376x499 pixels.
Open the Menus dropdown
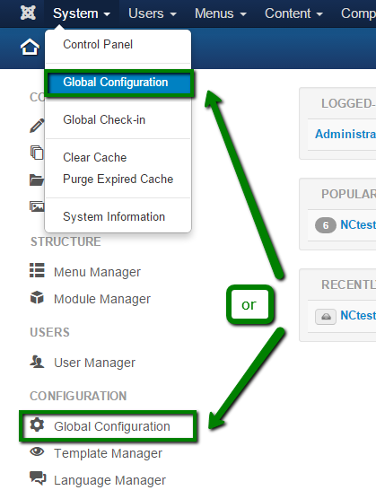coord(221,13)
